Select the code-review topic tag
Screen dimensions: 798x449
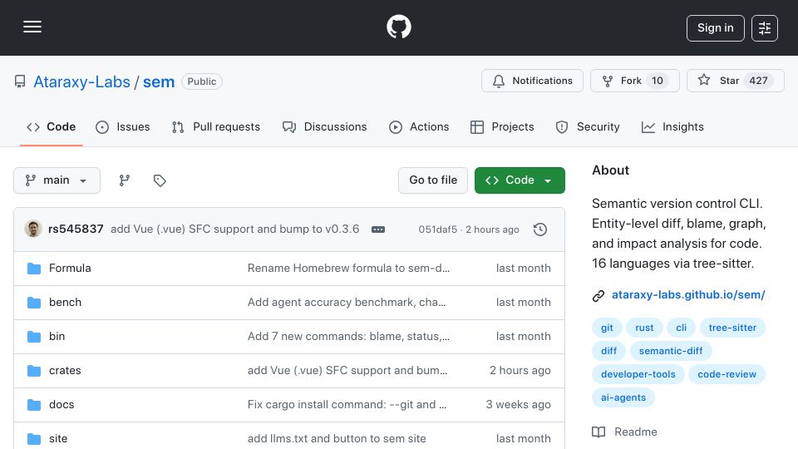[727, 375]
